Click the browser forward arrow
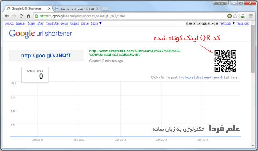Viewport: 258px width, 151px height. (x=14, y=16)
